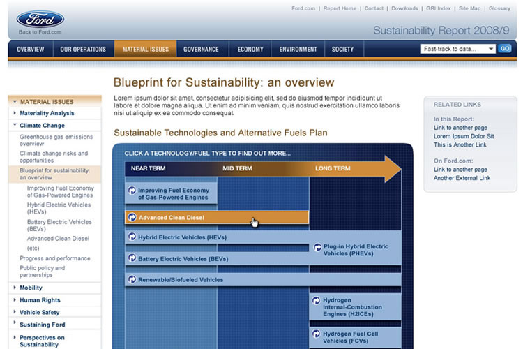Image resolution: width=523 pixels, height=349 pixels.
Task: Open This is Another Link
Action: 460,144
